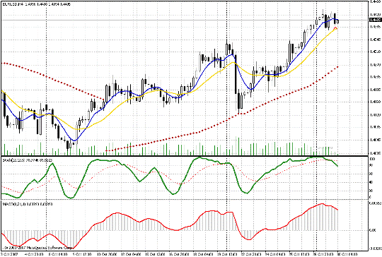Select the Stoch indicator label text

click(x=27, y=160)
